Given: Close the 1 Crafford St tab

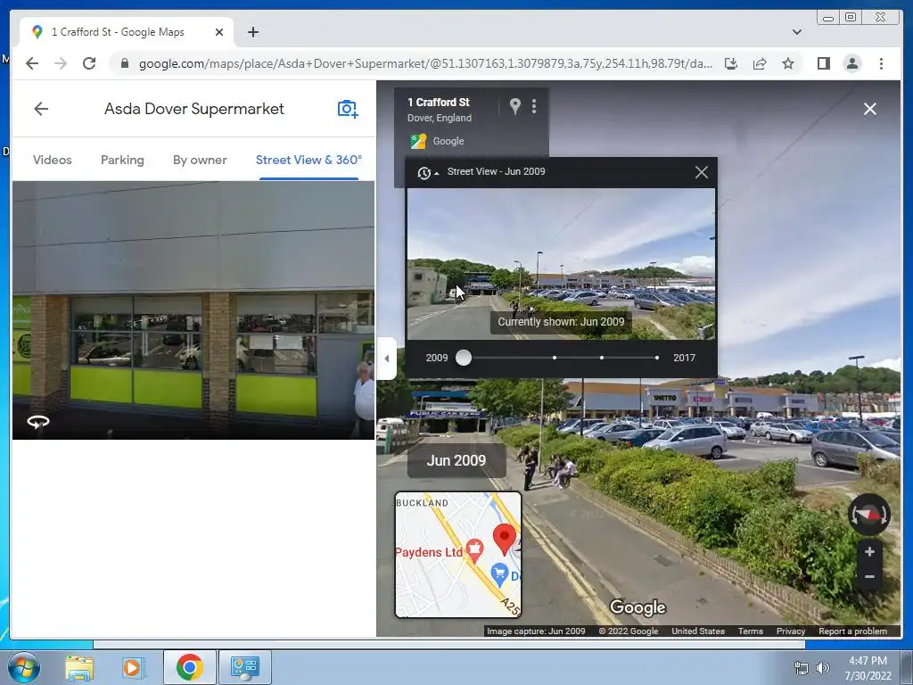Looking at the screenshot, I should [219, 33].
